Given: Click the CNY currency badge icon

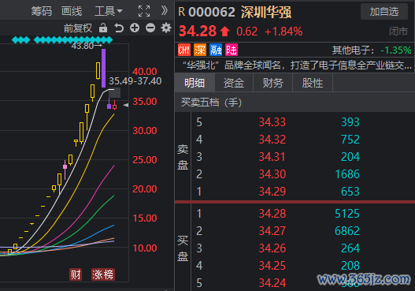Looking at the screenshot, I should (x=184, y=50).
